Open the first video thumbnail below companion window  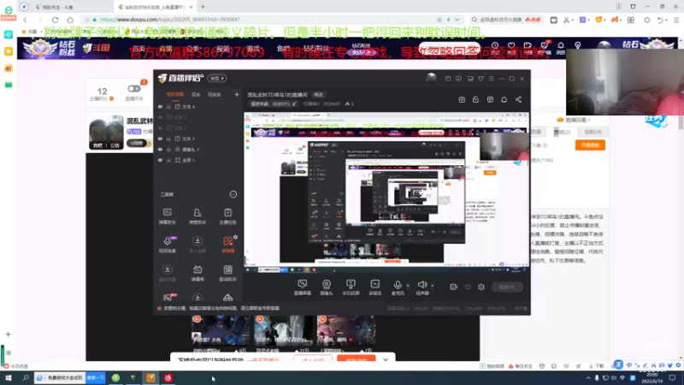click(221, 331)
